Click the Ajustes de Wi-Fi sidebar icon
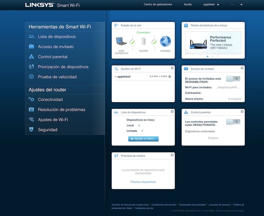Screen dimensions: 264x216 (31, 120)
